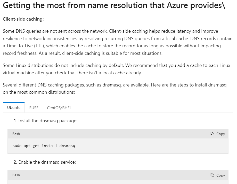Click the Bash label of first code block
Screen dimensions: 237x184
[x=16, y=134]
